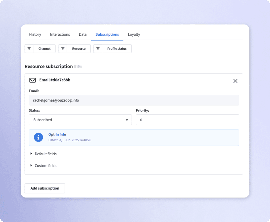The image size is (270, 222).
Task: Open the Channel filter label
Action: click(x=44, y=49)
